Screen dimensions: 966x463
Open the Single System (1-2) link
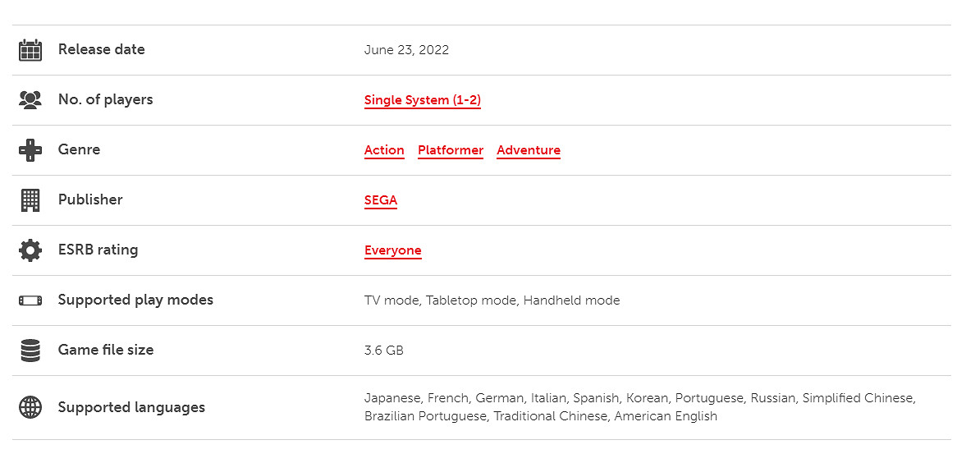[422, 100]
